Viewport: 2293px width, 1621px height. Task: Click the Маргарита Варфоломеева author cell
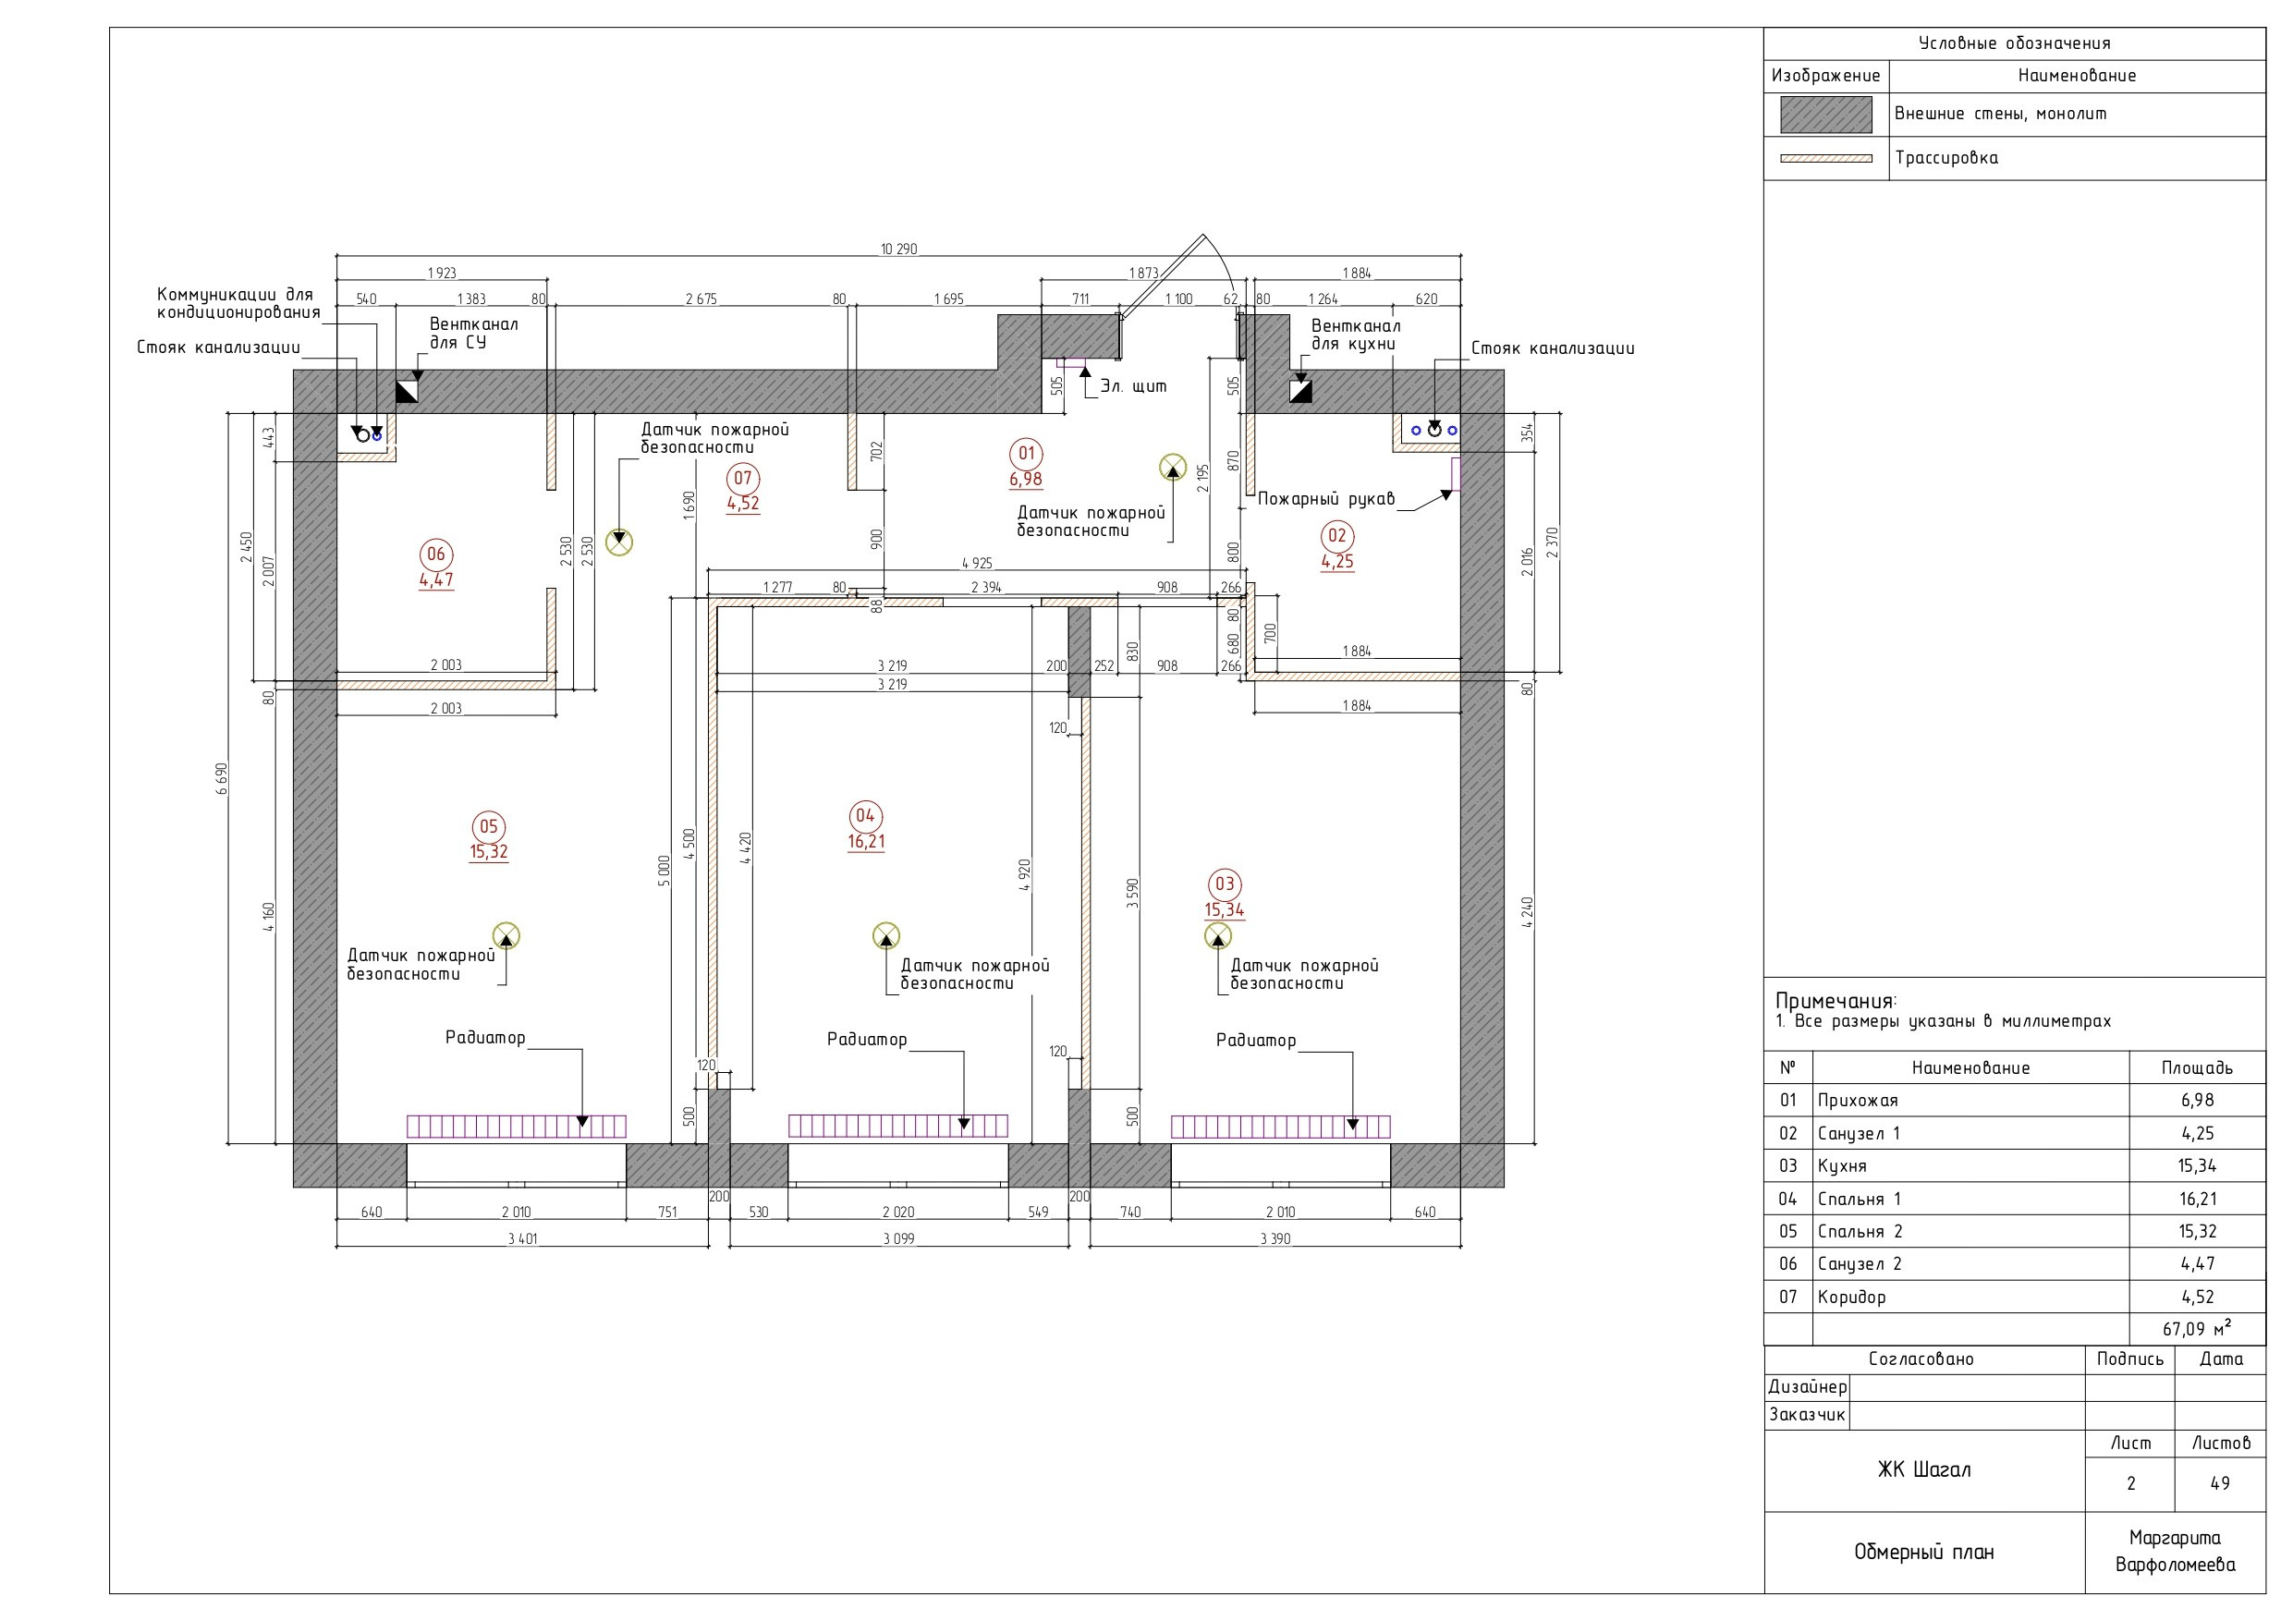tap(2175, 1552)
